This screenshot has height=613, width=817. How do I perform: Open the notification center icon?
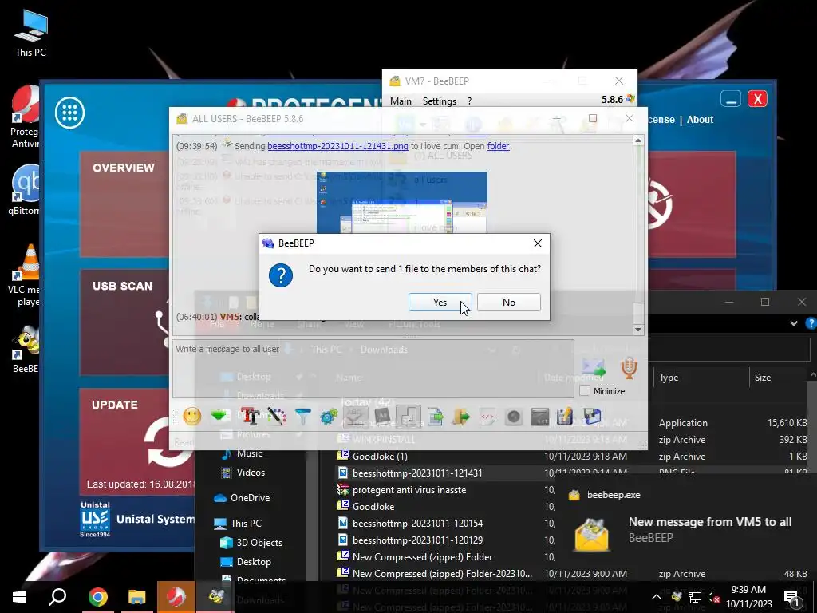point(792,597)
